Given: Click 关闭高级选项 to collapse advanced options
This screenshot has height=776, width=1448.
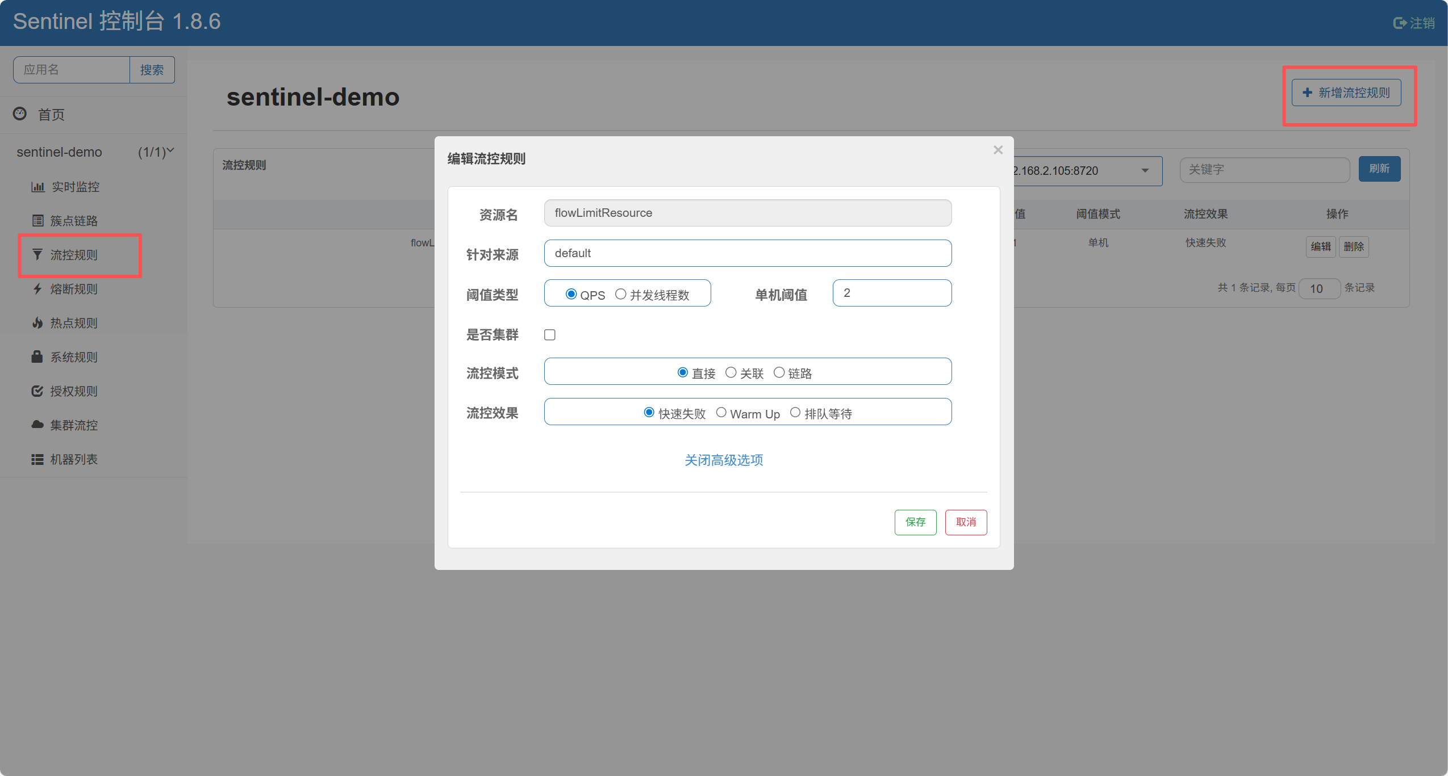Looking at the screenshot, I should tap(724, 460).
